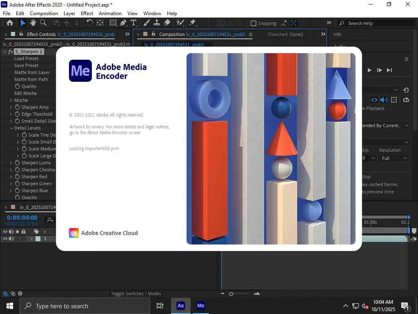Screen dimensions: 418x314
Task: Hide layer 1 using eye icon
Action: tap(5, 239)
